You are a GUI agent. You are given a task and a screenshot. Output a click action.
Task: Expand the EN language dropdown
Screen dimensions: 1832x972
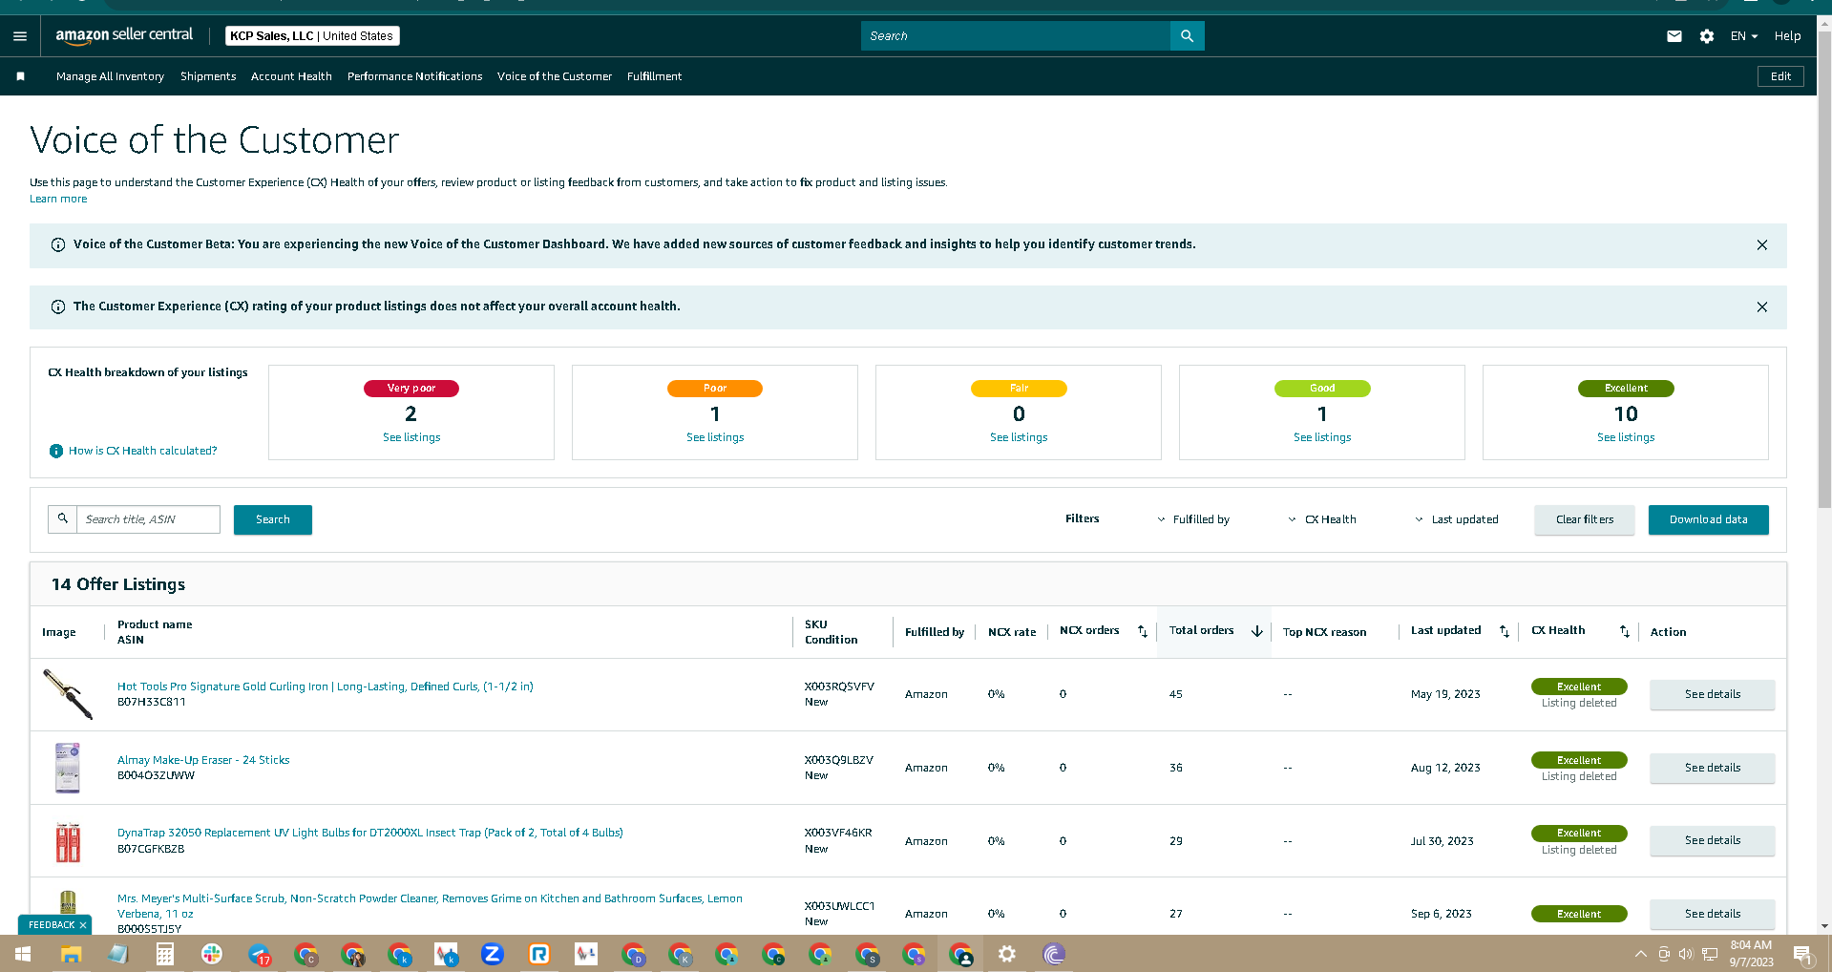(x=1743, y=36)
